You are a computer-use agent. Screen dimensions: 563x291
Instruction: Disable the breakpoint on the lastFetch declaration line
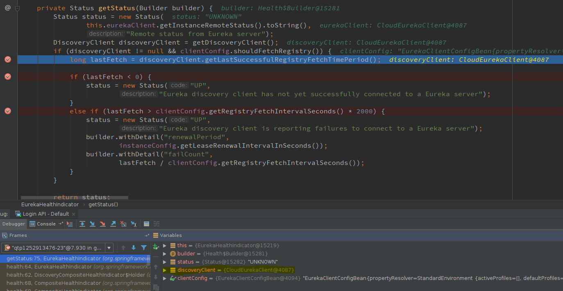[x=7, y=59]
